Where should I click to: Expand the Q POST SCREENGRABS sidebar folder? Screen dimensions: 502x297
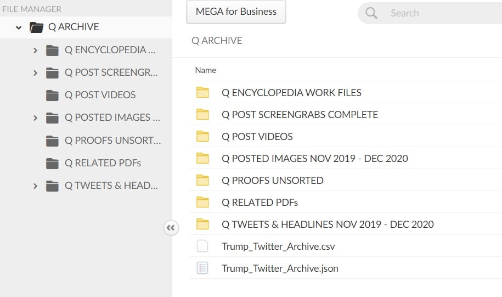(x=35, y=73)
